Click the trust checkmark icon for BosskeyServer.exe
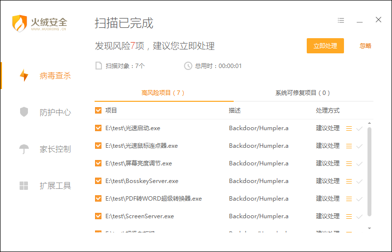 point(359,182)
